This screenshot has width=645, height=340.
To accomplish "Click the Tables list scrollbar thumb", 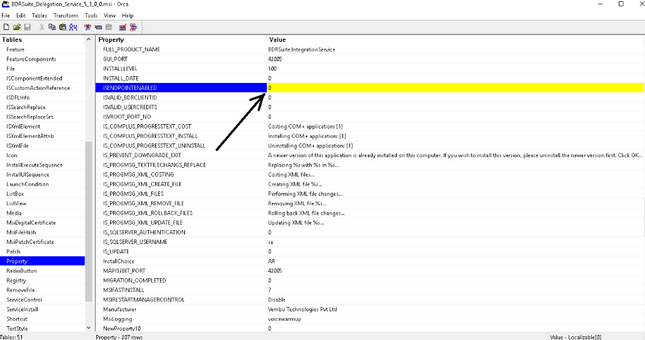I will coord(89,221).
